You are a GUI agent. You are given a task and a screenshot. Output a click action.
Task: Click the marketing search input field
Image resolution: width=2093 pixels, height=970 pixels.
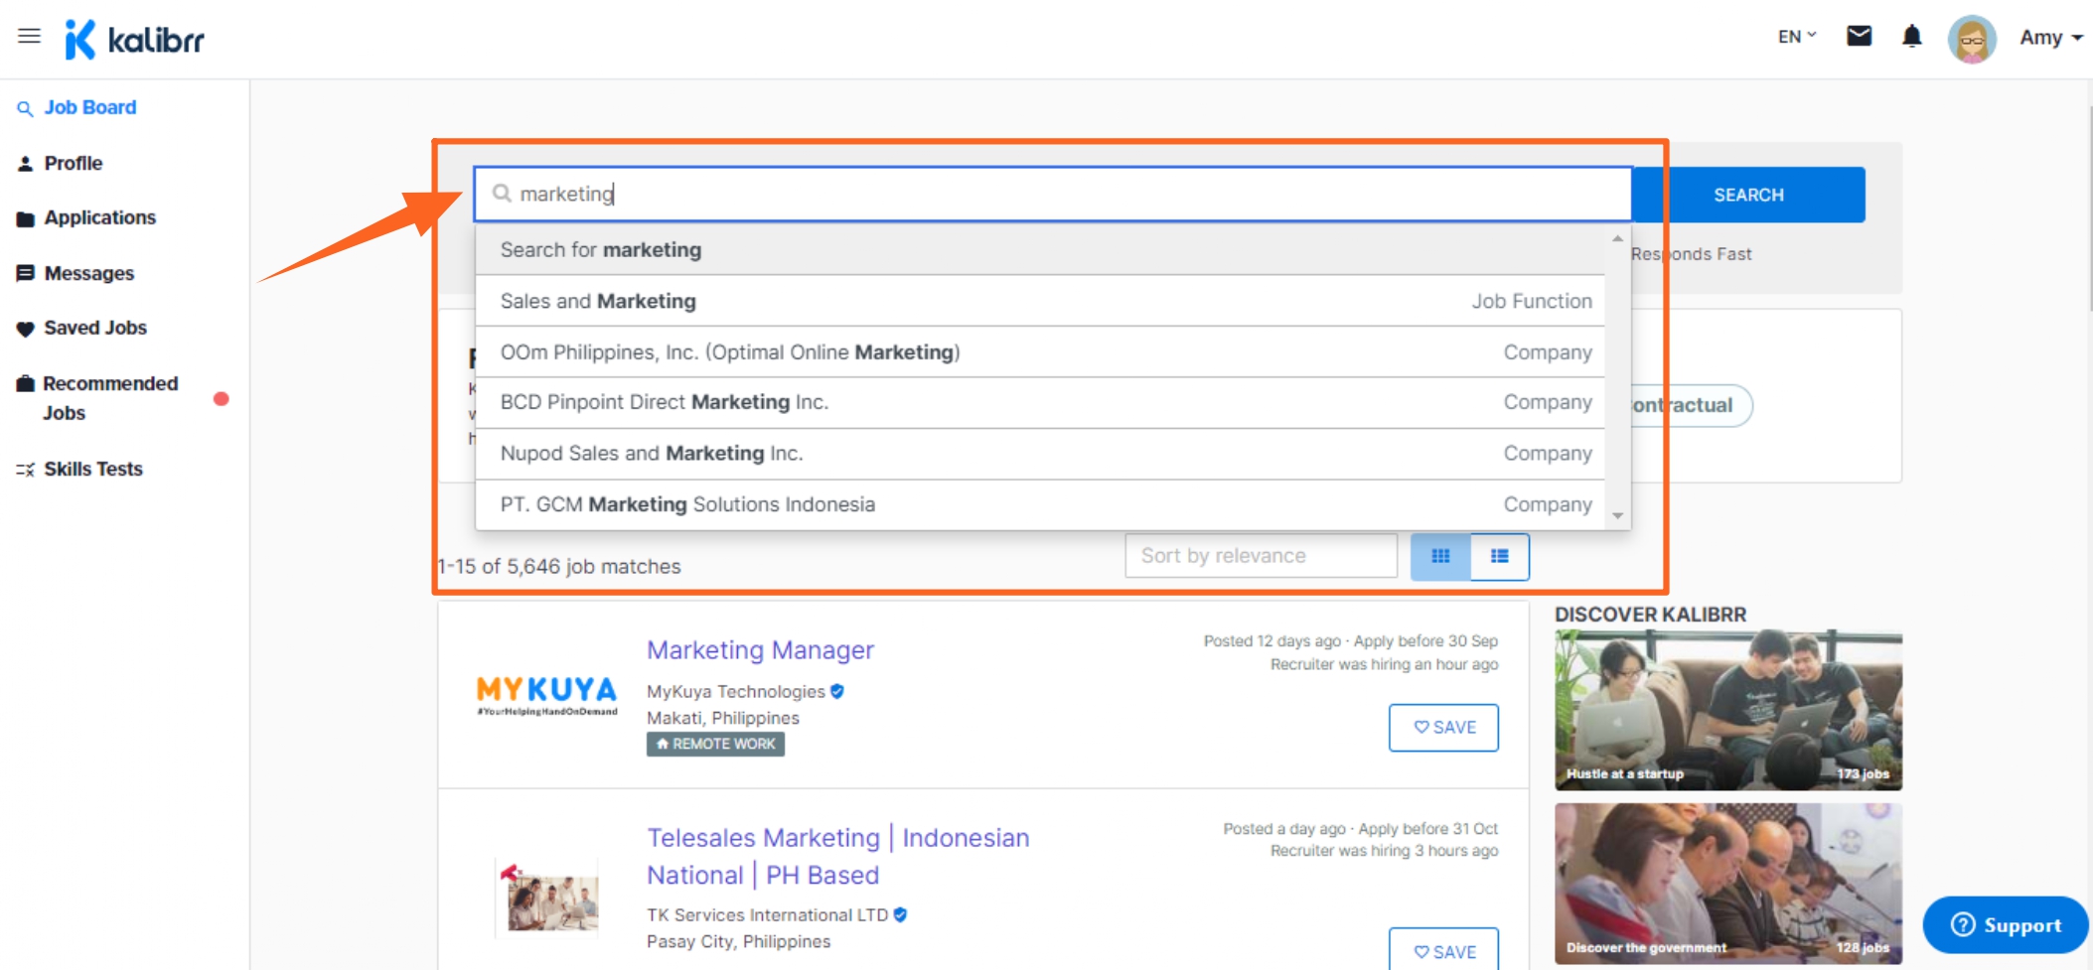[x=1053, y=194]
